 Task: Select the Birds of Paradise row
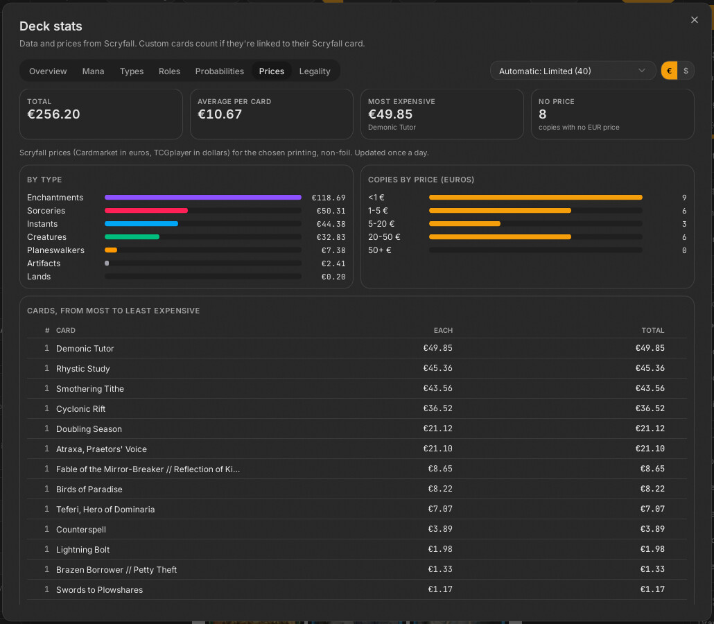356,489
